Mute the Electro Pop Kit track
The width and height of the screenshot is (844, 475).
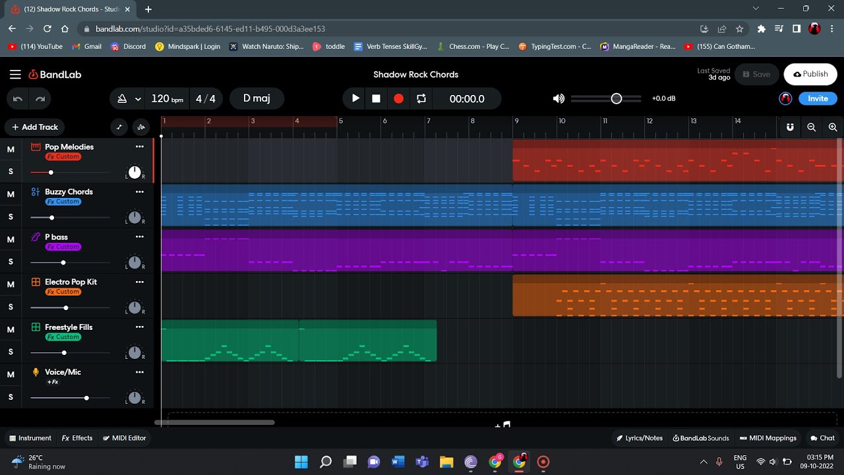[11, 284]
